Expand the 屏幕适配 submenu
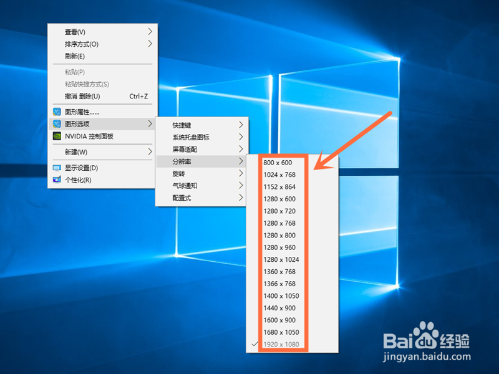The width and height of the screenshot is (499, 374). (x=181, y=148)
